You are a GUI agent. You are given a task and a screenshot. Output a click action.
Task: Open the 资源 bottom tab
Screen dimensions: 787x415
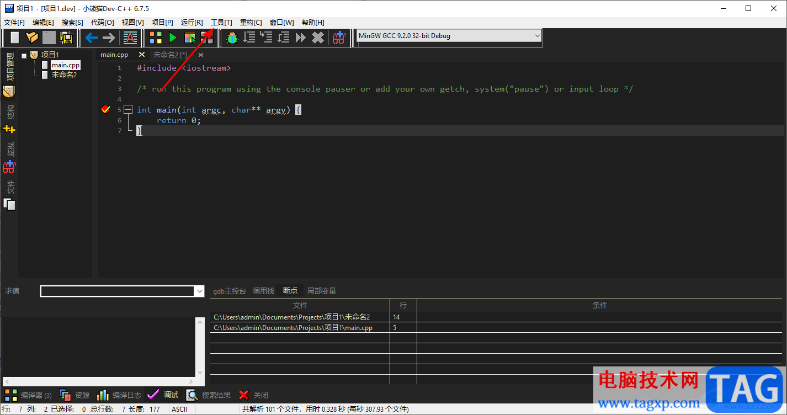75,395
